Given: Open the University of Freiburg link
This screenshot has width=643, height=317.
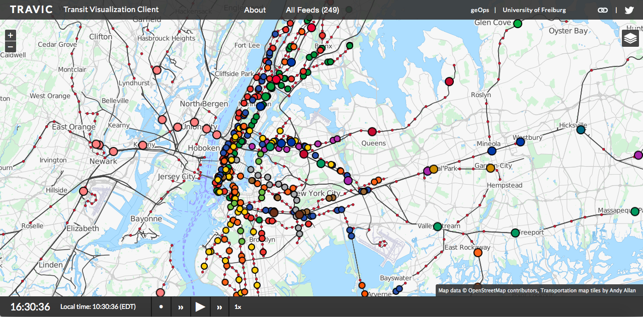Looking at the screenshot, I should [534, 10].
